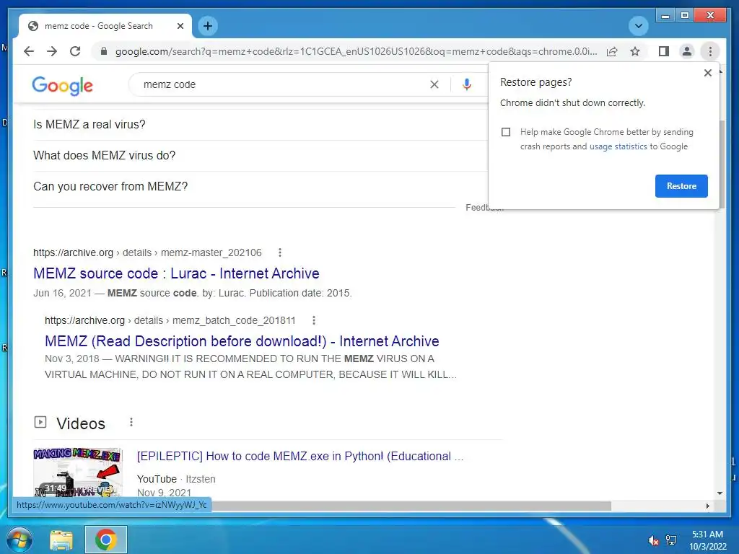Viewport: 739px width, 554px height.
Task: Click Chrome icon in the taskbar
Action: tap(105, 540)
